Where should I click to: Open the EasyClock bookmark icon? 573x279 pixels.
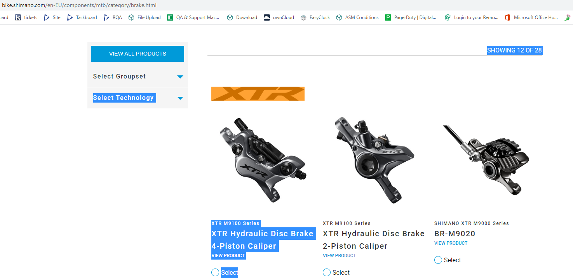(x=303, y=17)
